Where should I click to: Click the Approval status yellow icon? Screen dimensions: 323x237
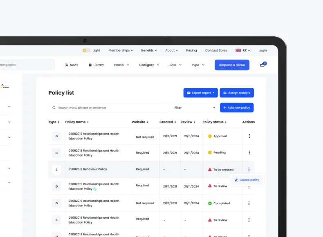(210, 136)
